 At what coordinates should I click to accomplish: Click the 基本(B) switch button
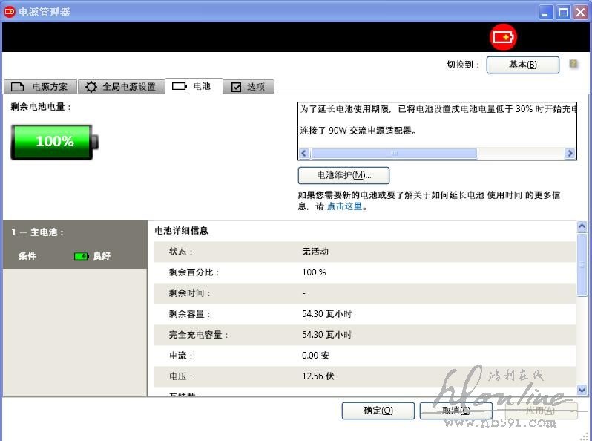(522, 65)
